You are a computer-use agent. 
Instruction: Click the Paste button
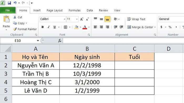[x=6, y=23]
